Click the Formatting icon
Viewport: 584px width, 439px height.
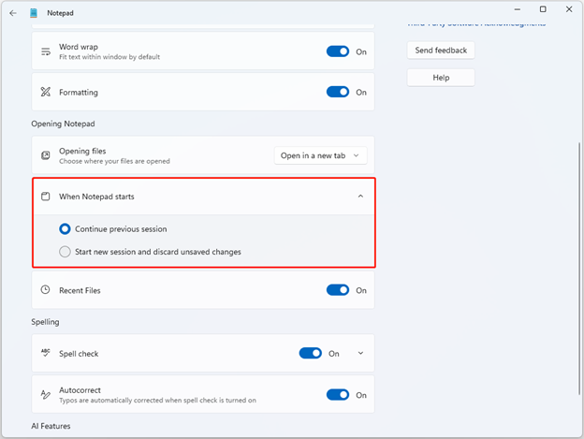click(46, 93)
